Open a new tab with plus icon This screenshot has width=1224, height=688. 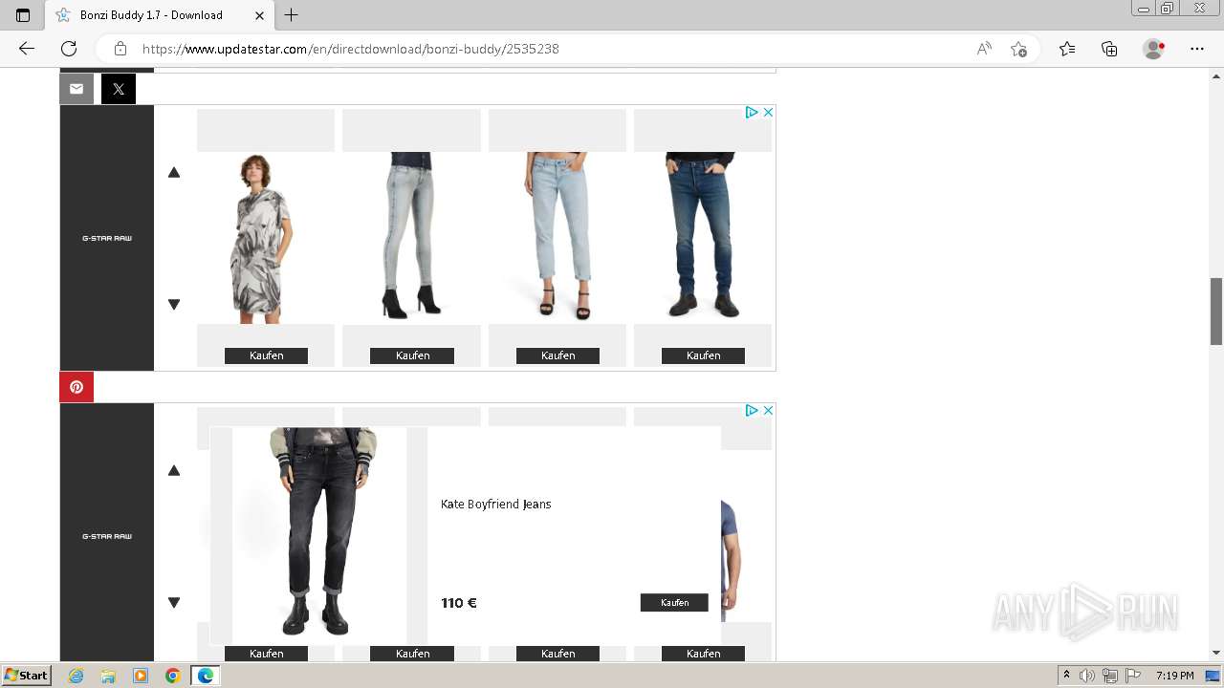[292, 15]
